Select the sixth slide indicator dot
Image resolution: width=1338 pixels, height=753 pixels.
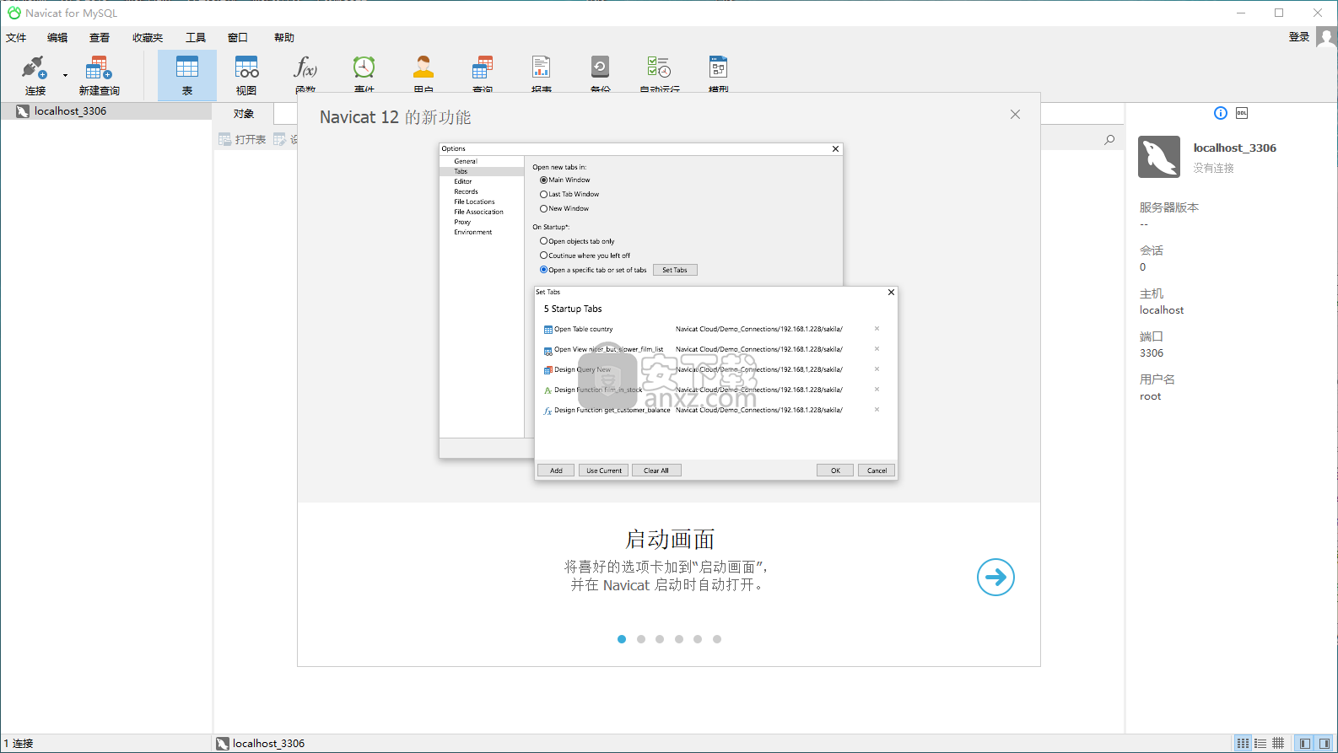[717, 639]
